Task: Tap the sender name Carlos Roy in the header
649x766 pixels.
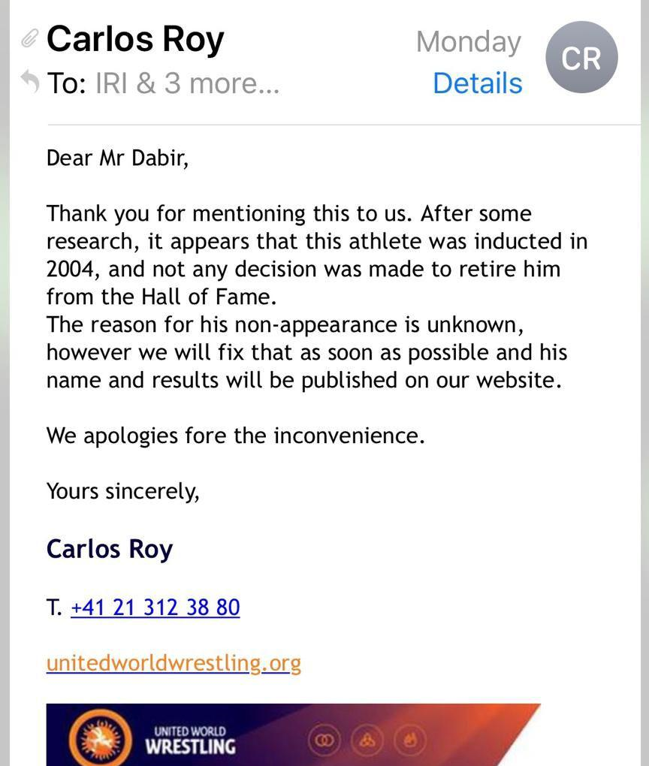Action: (x=135, y=39)
